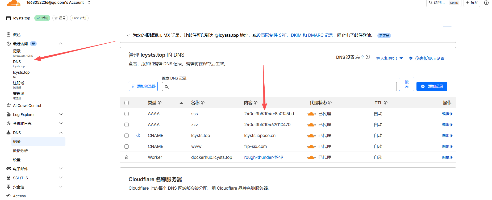Open the SPF, DKIM 和 DMARC 记录 link
This screenshot has height=200, width=492.
coord(295,35)
